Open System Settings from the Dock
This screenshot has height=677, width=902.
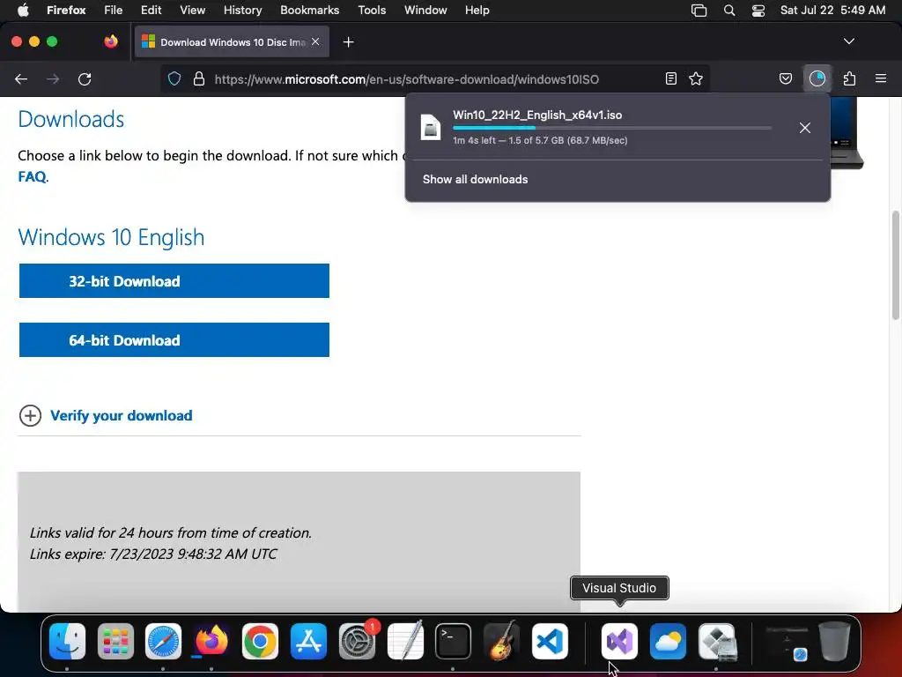point(357,641)
